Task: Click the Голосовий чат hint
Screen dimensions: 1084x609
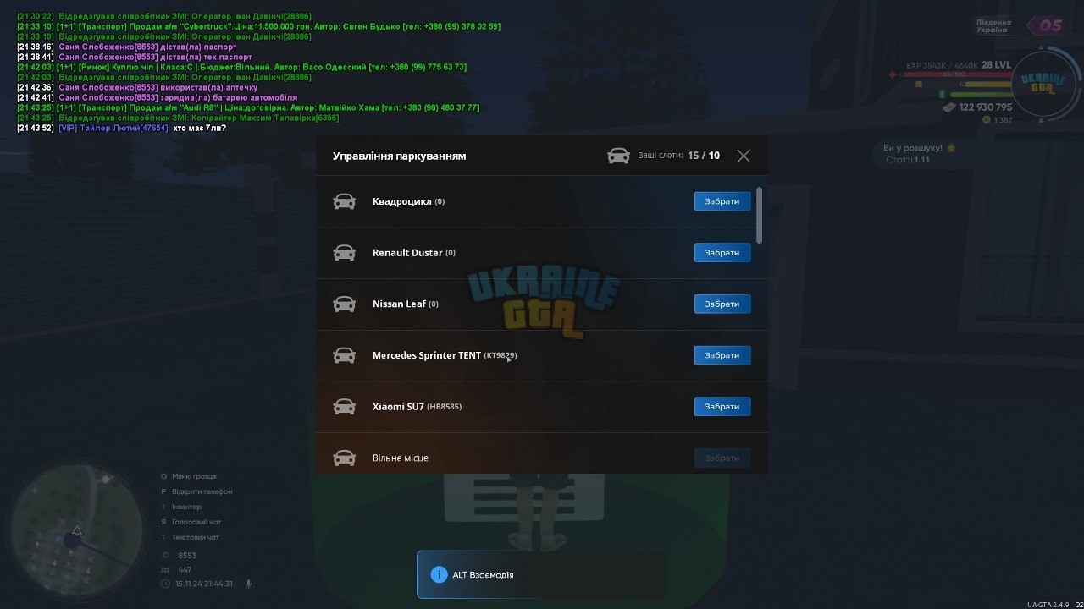Action: pyautogui.click(x=196, y=522)
